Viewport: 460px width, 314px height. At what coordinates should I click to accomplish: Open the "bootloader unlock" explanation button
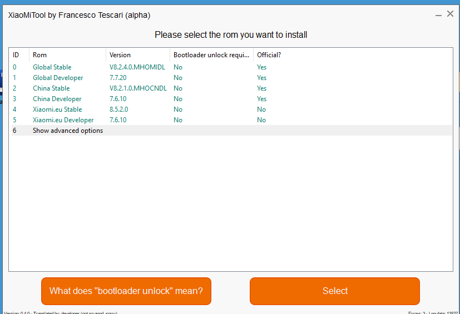[126, 291]
